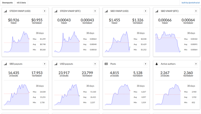
Task: Show help for the Posts card
Action: tap(145, 64)
